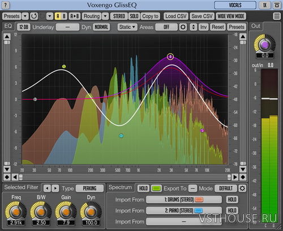Switch to state A
The height and width of the screenshot is (231, 283).
(x=58, y=16)
